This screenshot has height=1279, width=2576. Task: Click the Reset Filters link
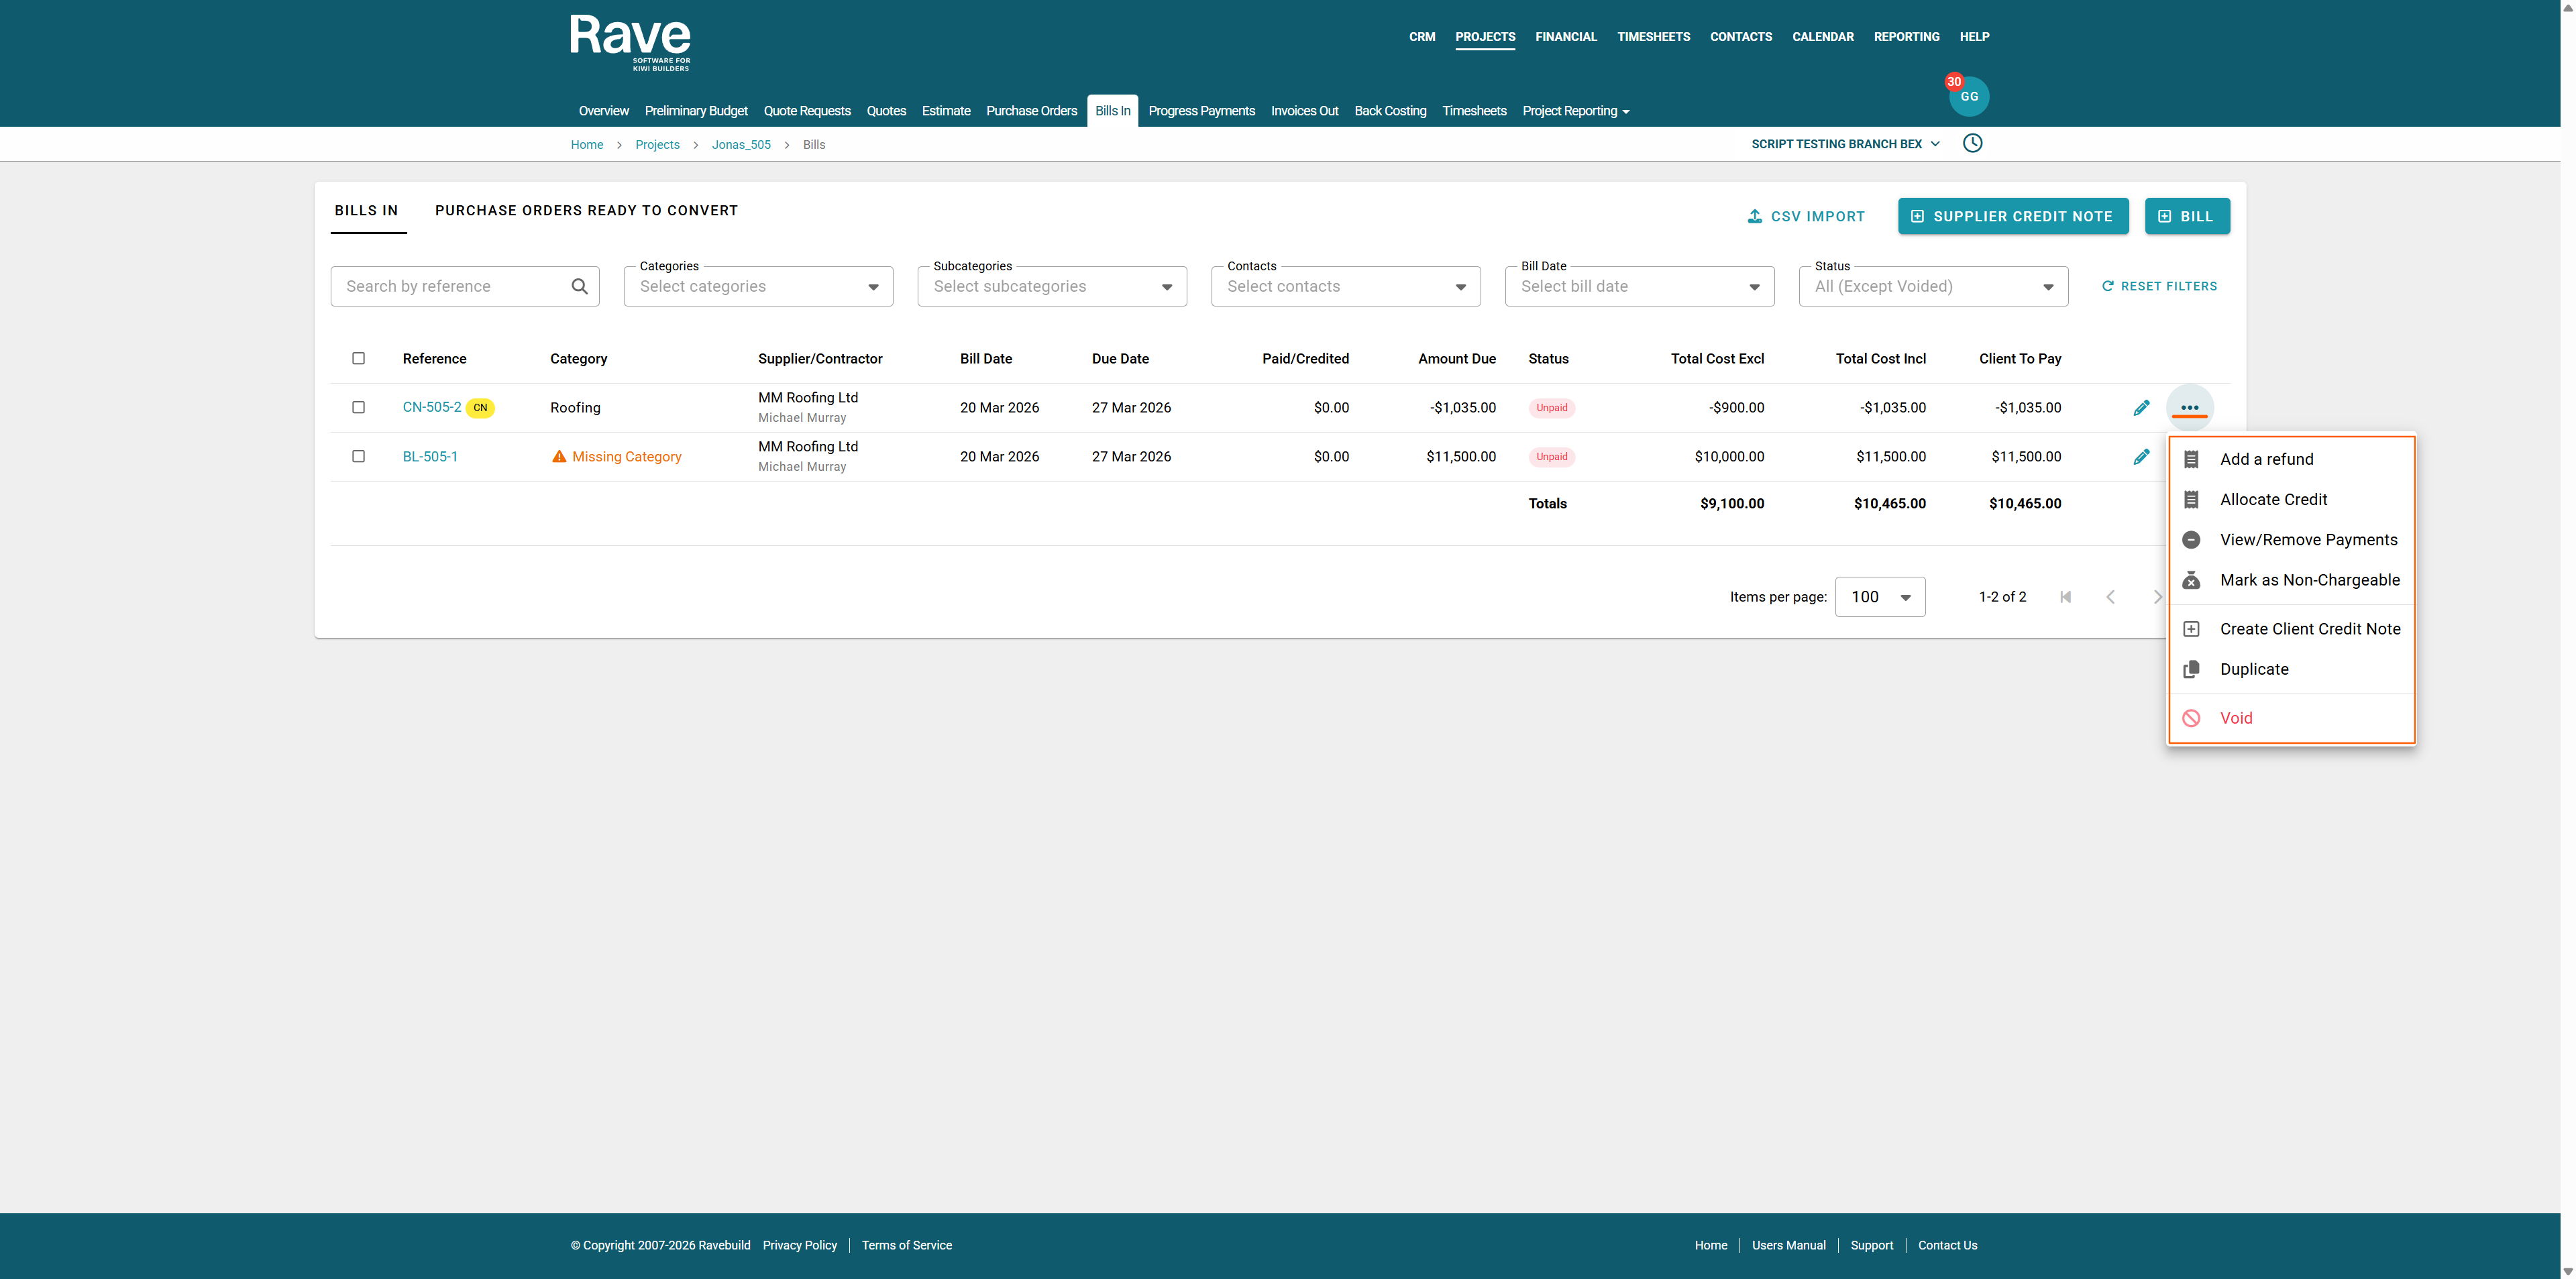click(2159, 286)
